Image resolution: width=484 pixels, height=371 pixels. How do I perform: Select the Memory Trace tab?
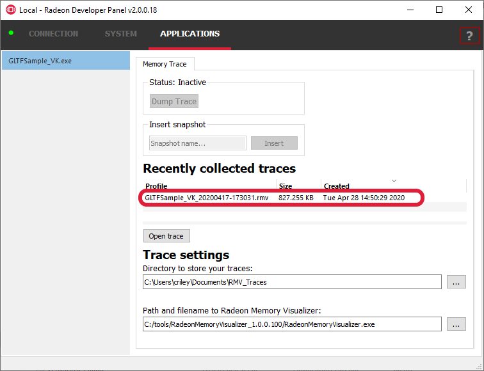[165, 64]
